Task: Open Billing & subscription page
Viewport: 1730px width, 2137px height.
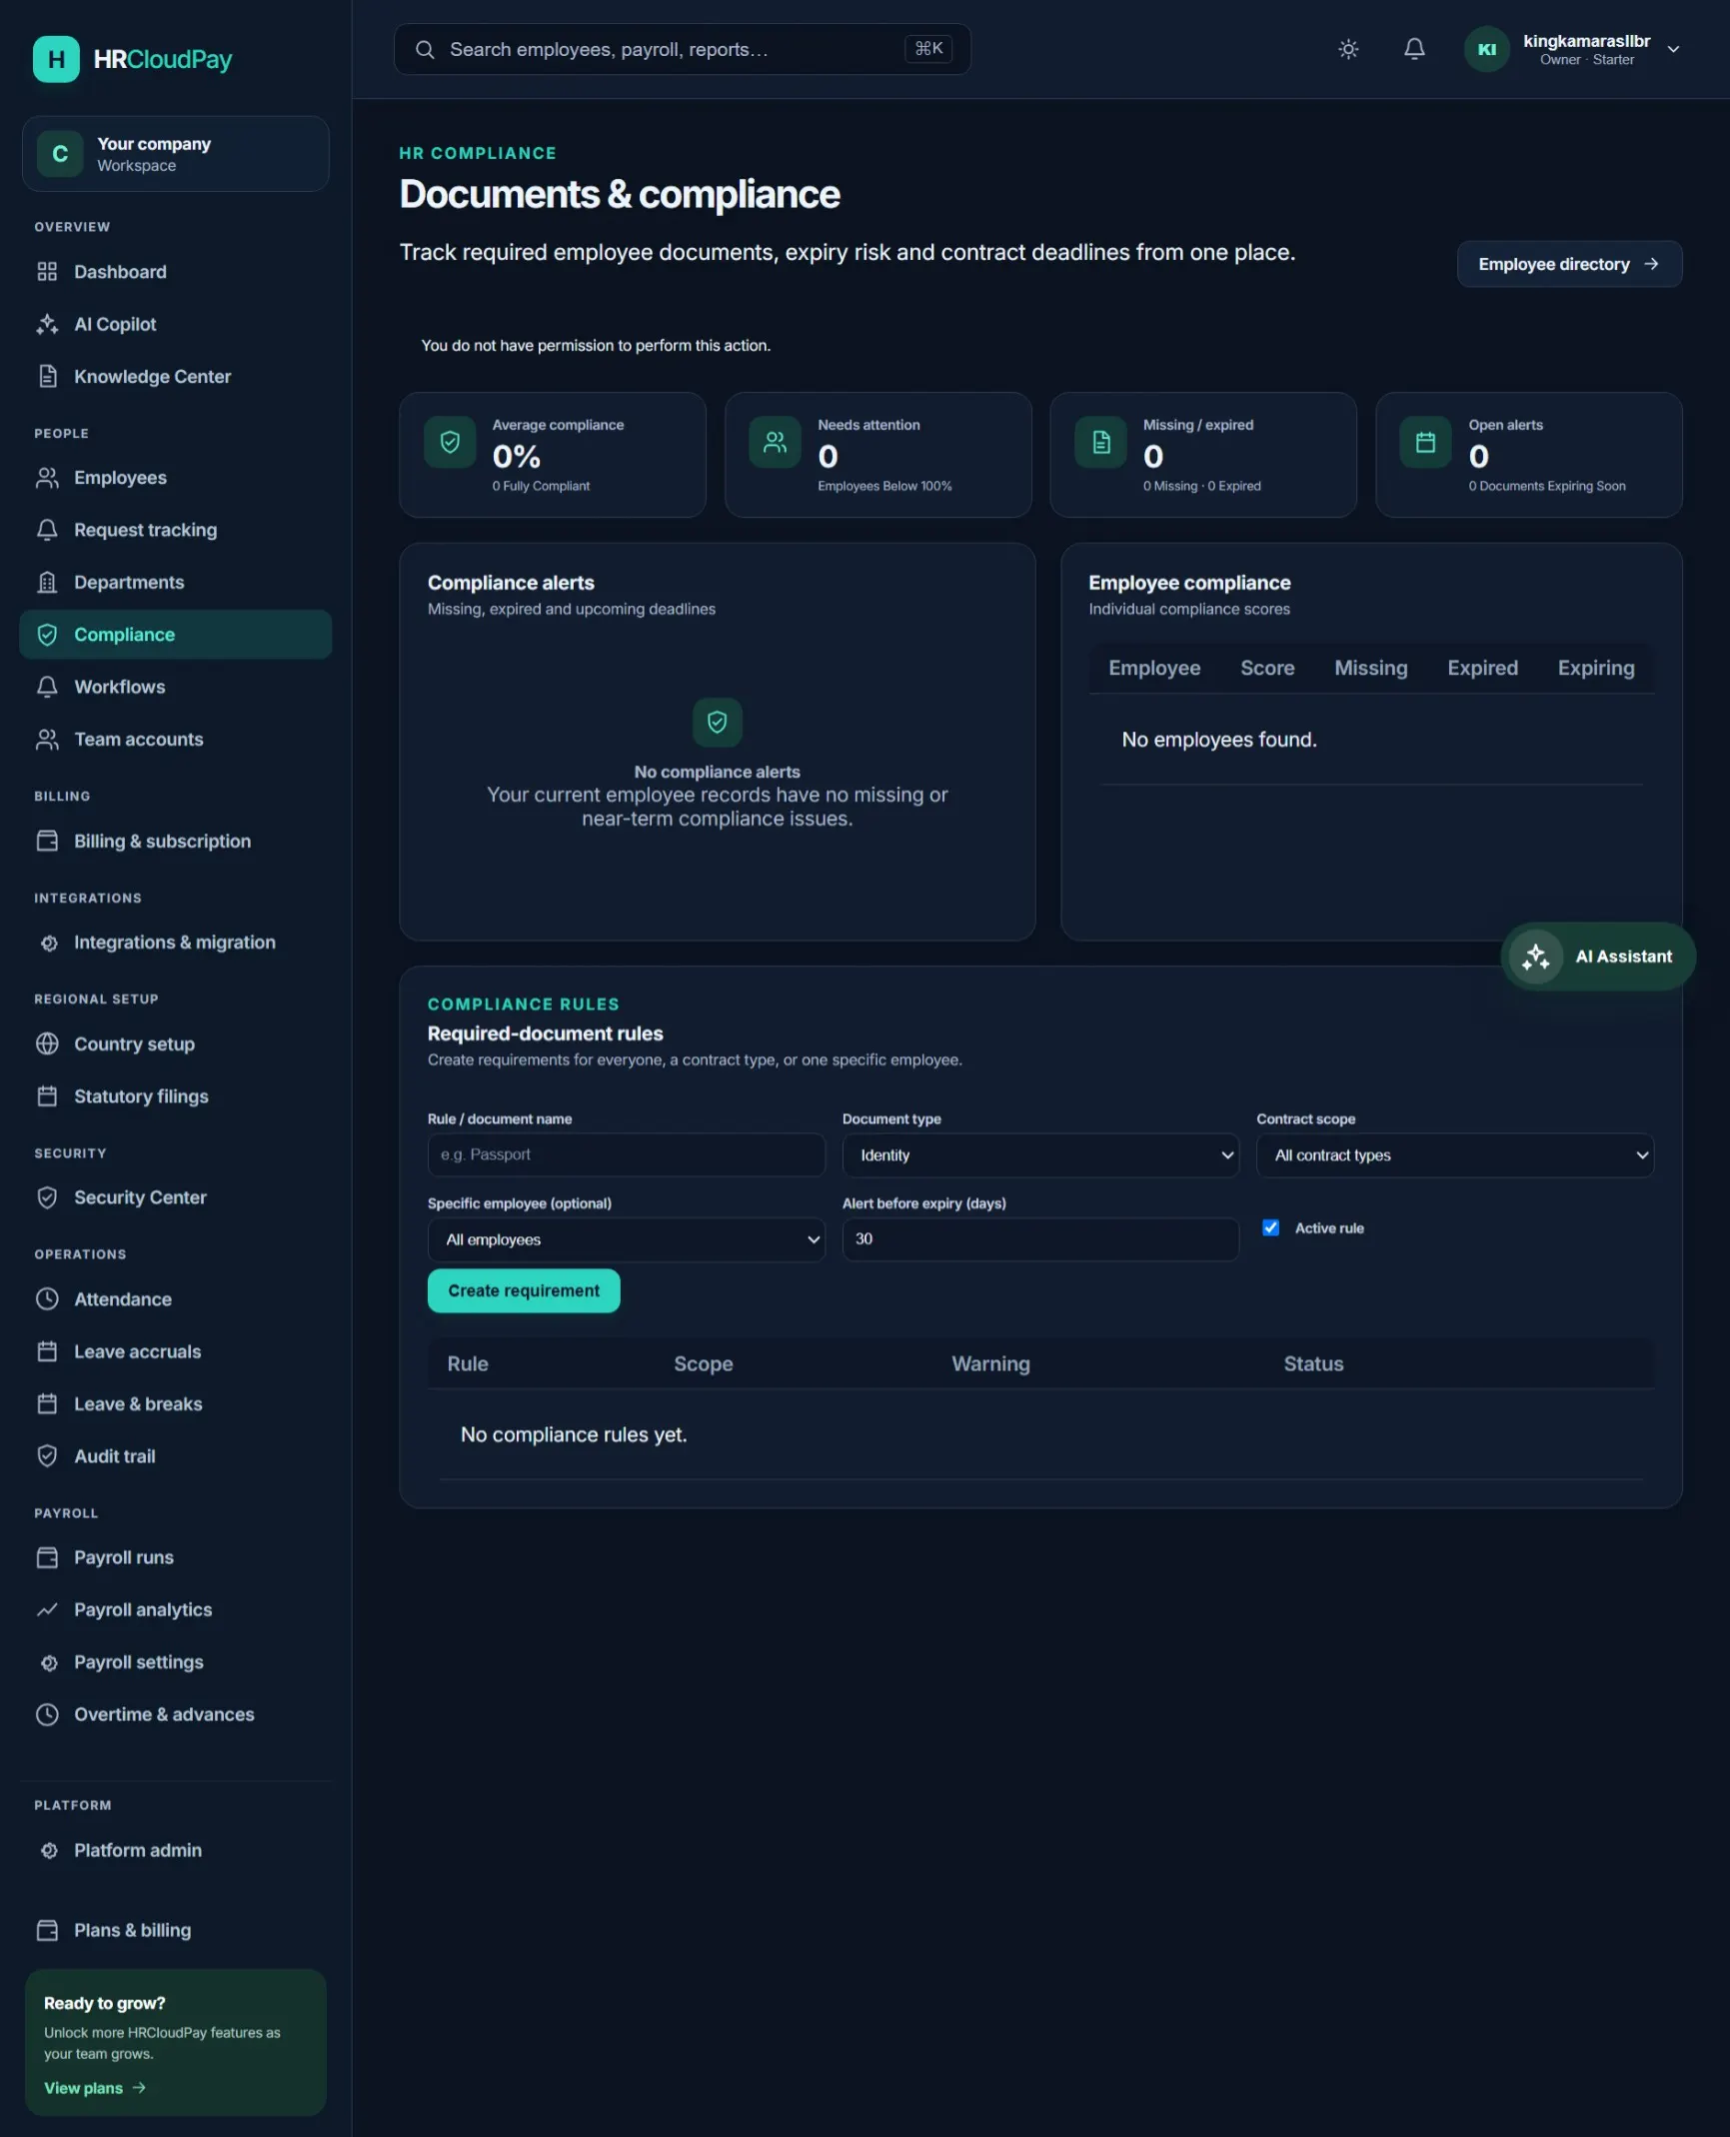Action: (175, 842)
